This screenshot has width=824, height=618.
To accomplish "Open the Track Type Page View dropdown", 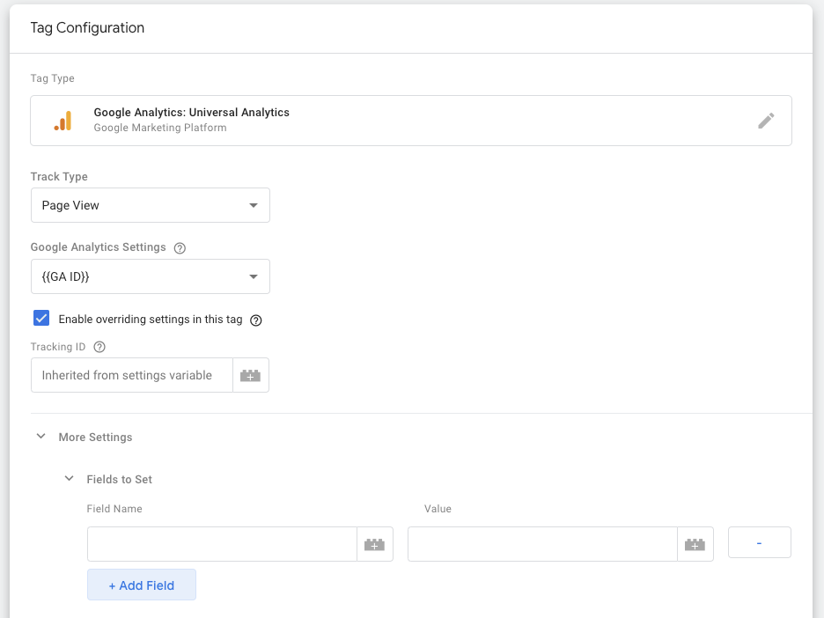I will [151, 205].
